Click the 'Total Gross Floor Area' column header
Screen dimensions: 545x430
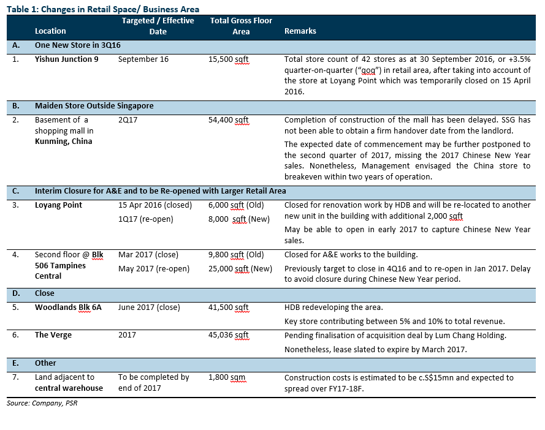241,26
